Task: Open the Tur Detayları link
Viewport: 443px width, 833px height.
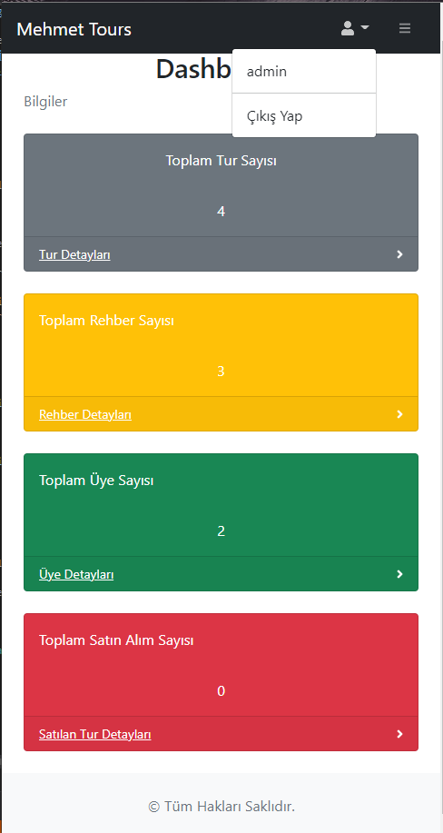Action: 75,254
